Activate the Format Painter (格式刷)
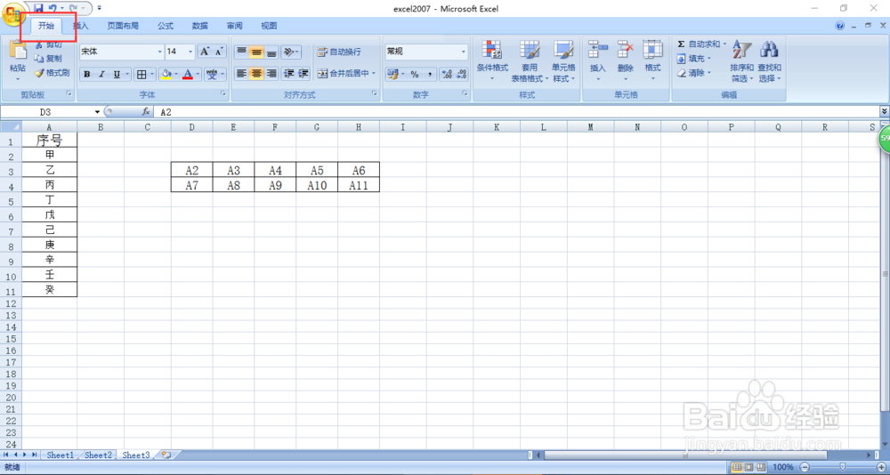 (x=52, y=73)
